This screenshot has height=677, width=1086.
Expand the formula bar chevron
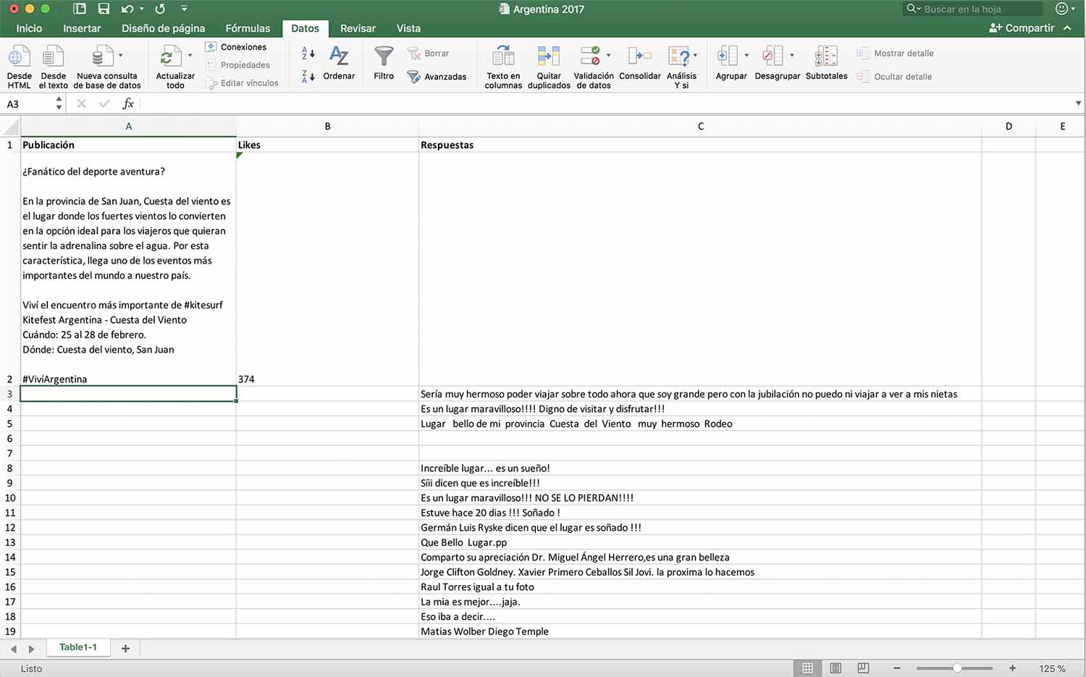point(1078,104)
